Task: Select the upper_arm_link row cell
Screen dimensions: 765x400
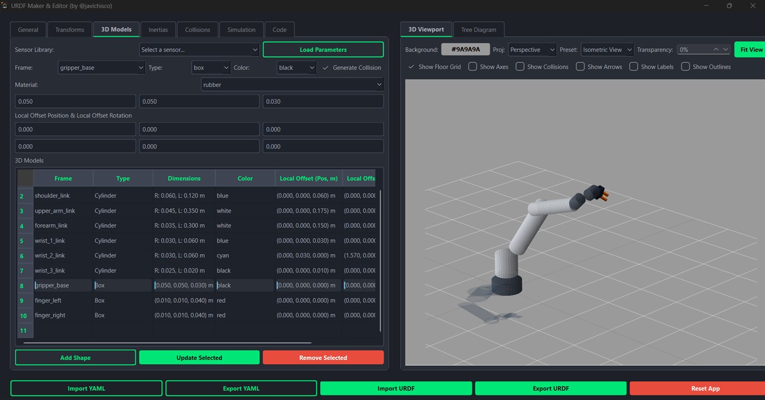Action: (x=63, y=210)
